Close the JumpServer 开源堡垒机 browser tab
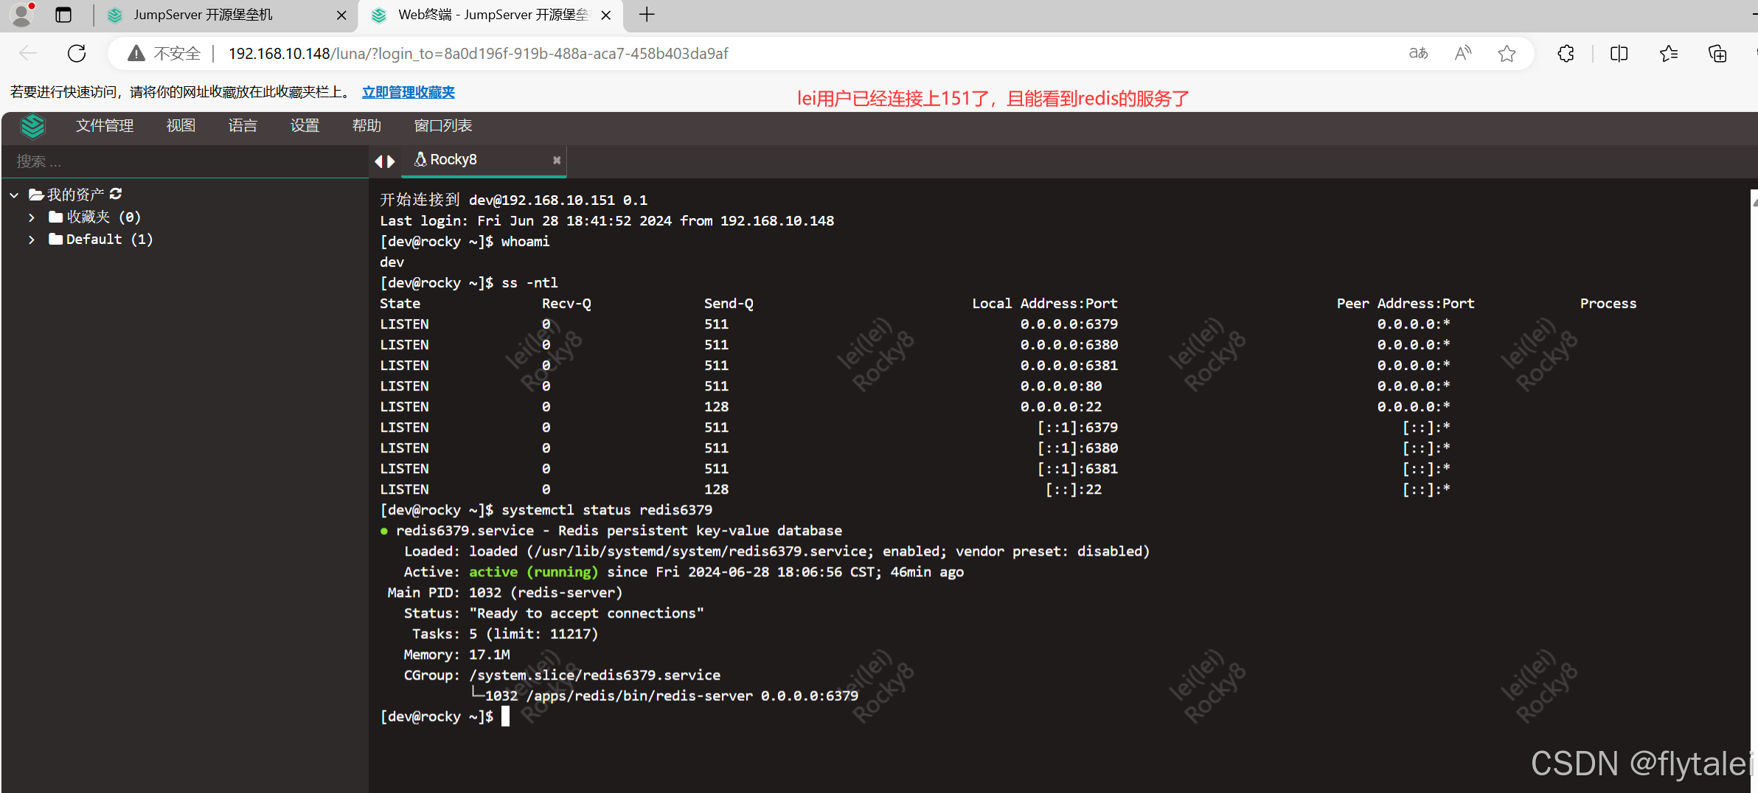The image size is (1758, 793). tap(341, 15)
